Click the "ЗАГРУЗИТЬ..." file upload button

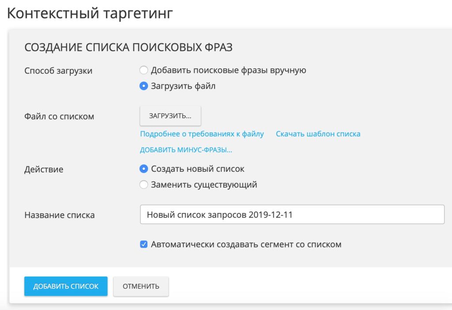pos(170,115)
